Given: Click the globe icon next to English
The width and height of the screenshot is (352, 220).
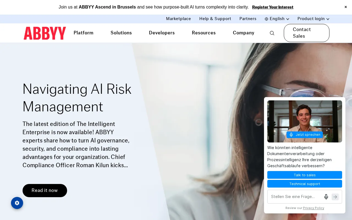Looking at the screenshot, I should (266, 19).
